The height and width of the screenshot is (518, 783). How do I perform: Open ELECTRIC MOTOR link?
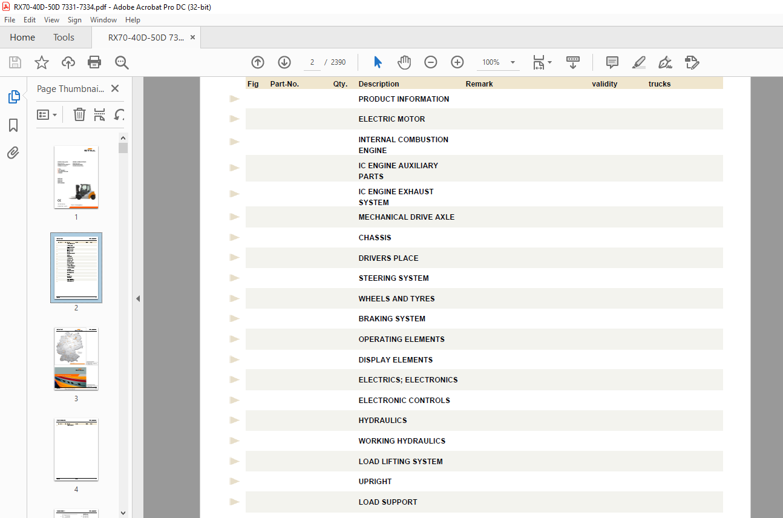[x=391, y=119]
